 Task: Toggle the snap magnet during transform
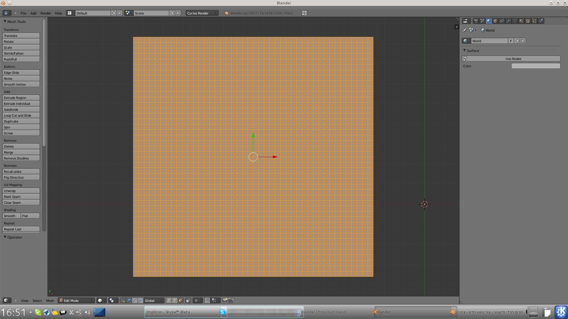[x=207, y=300]
